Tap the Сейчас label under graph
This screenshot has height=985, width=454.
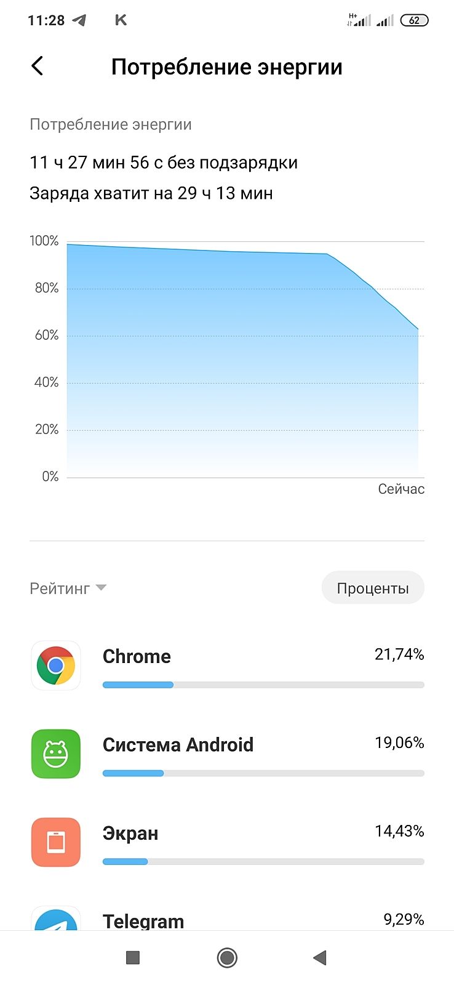[401, 489]
